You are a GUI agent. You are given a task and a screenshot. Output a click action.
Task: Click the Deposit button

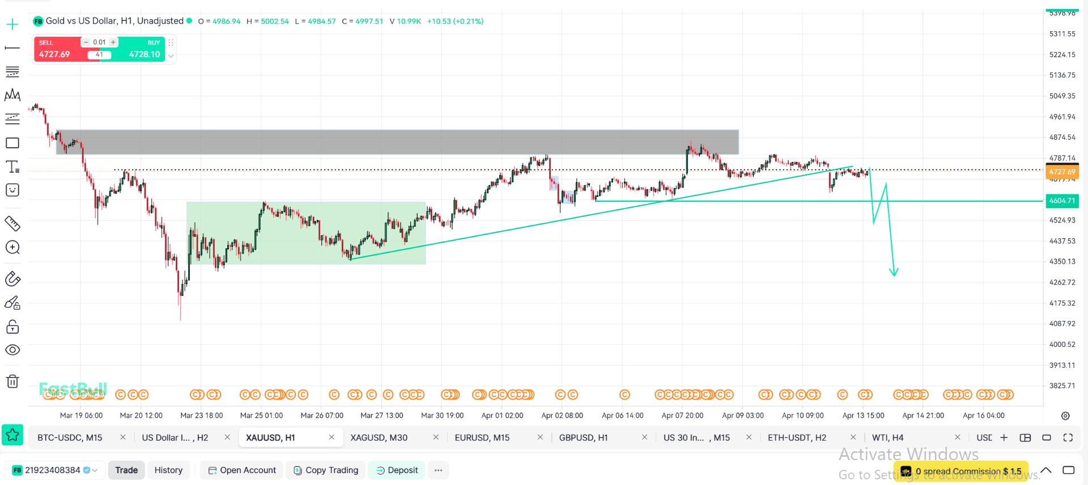coord(397,470)
